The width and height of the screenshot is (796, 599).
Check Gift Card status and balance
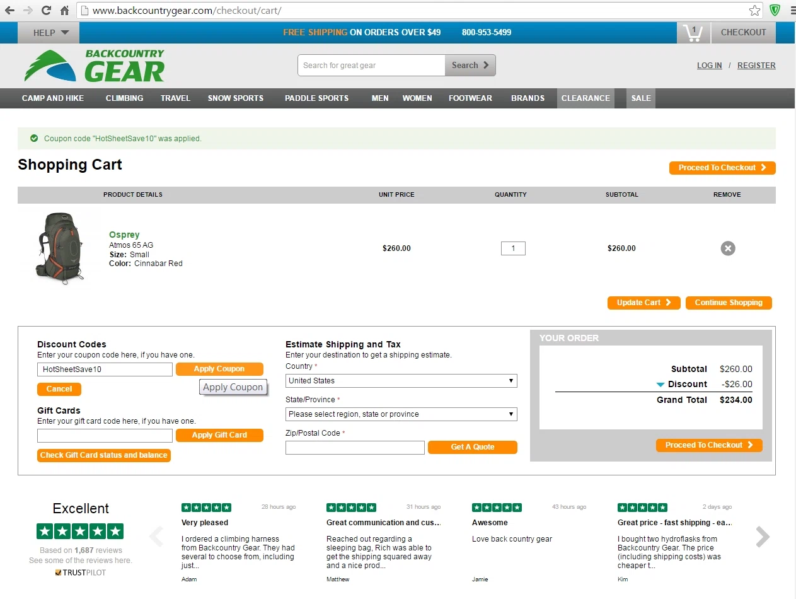[104, 455]
